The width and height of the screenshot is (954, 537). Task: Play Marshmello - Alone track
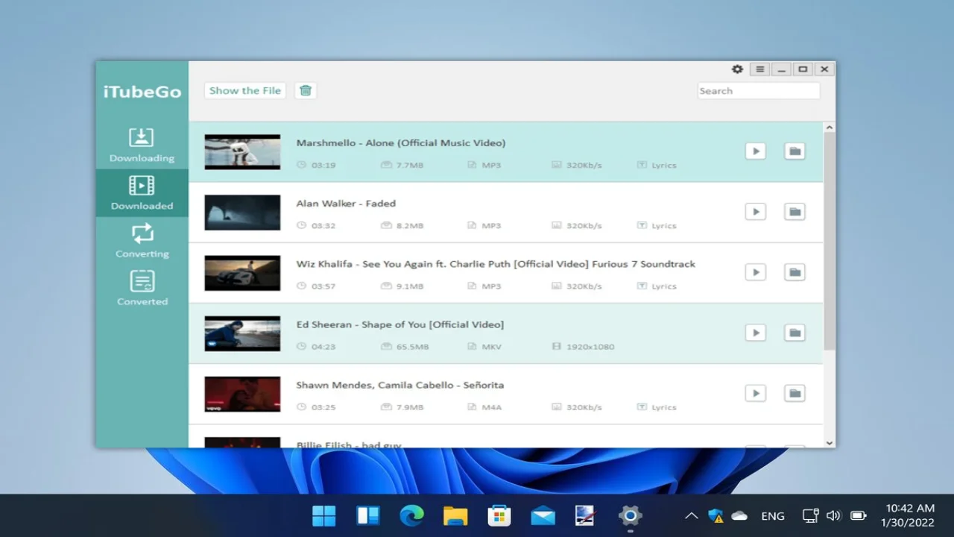coord(756,151)
